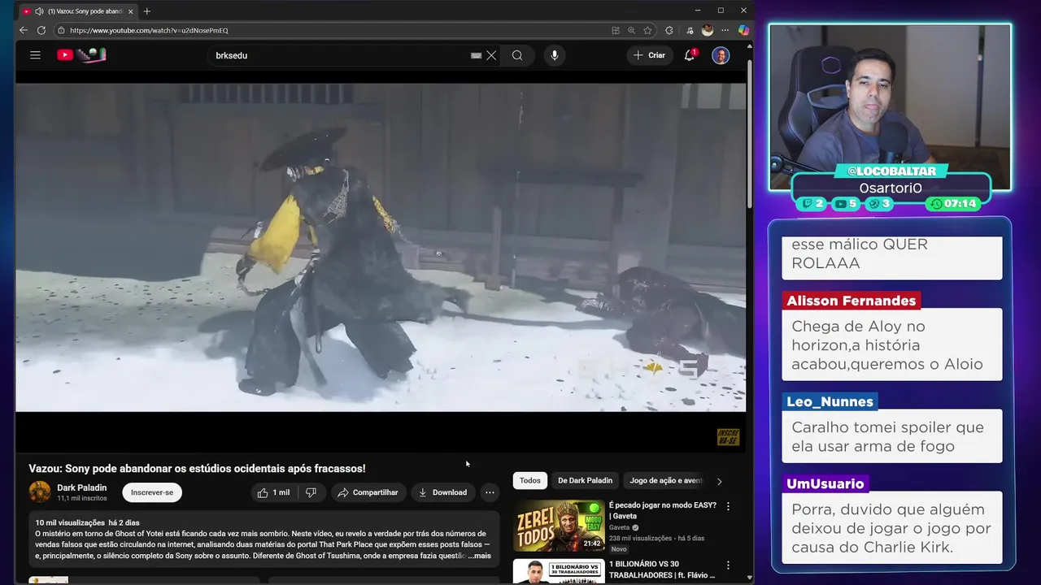This screenshot has height=585, width=1041.
Task: Add page to favorites star
Action: [647, 30]
